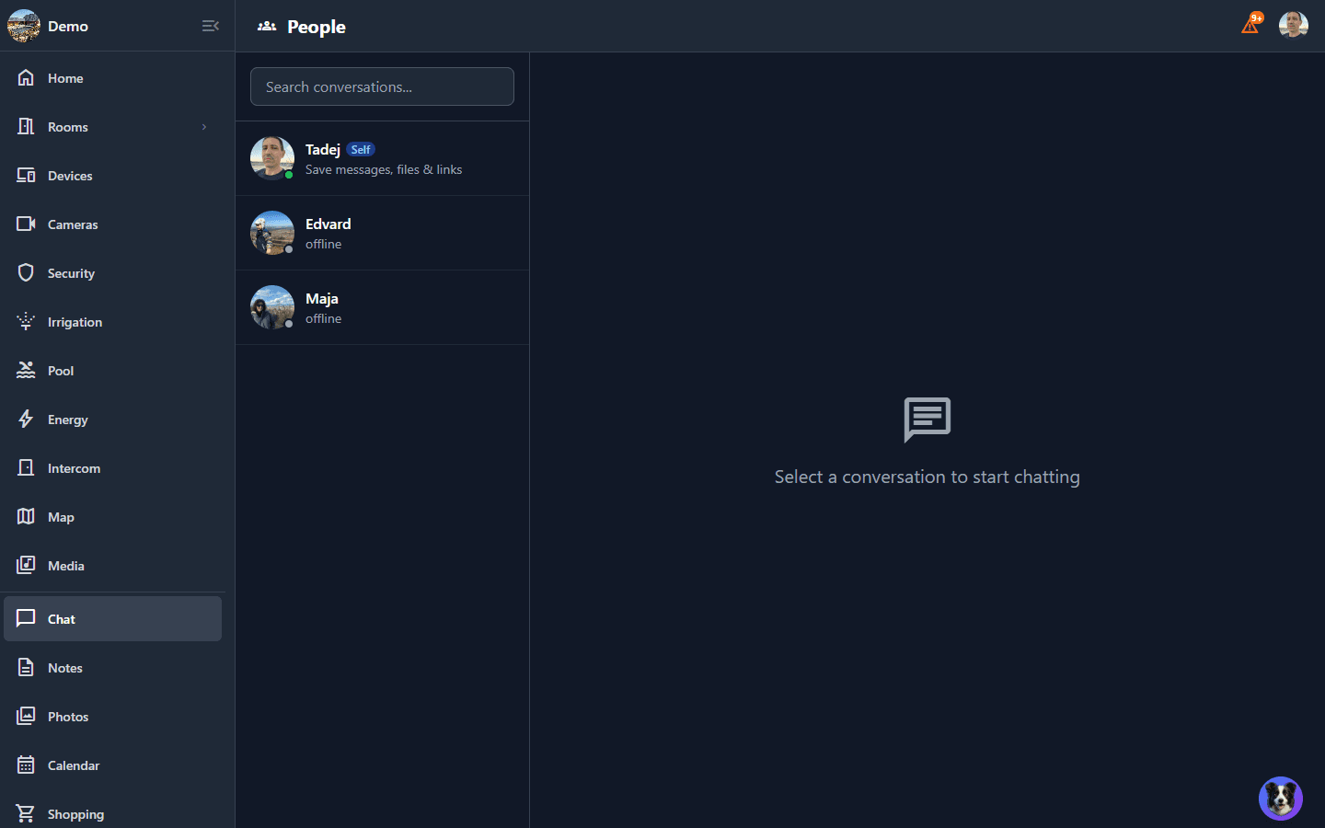This screenshot has height=828, width=1325.
Task: Click the Home icon in sidebar
Action: 26,78
